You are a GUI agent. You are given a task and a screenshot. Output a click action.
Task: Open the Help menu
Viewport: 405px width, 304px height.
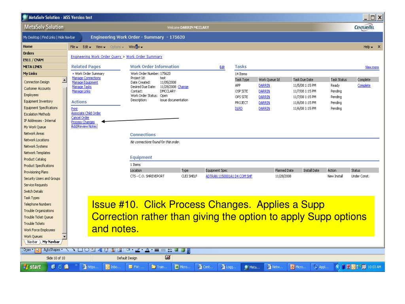[368, 47]
